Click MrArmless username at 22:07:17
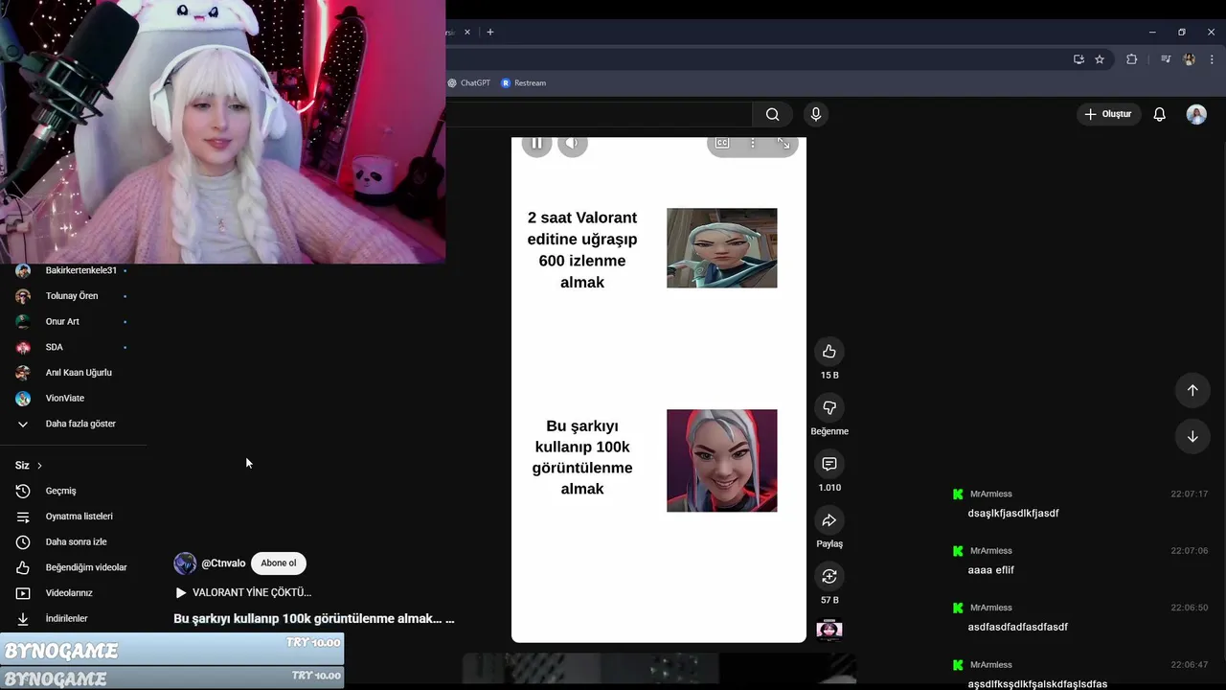The height and width of the screenshot is (690, 1226). click(991, 494)
